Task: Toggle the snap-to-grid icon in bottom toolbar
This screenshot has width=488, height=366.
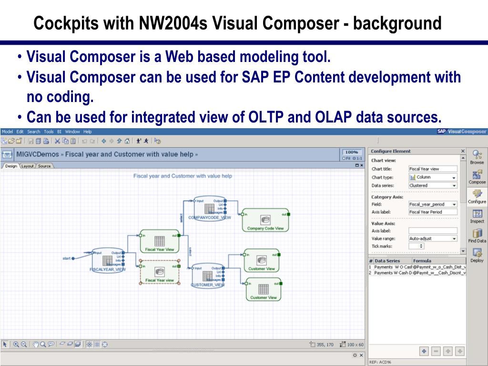Action: tap(89, 344)
